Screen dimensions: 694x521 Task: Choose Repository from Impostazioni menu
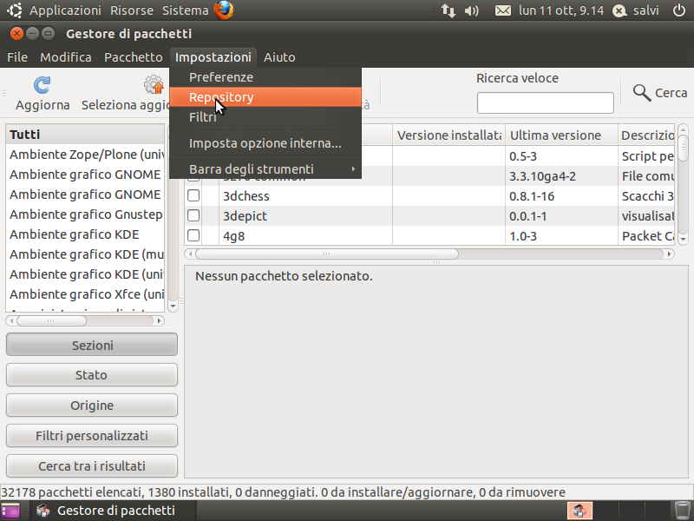click(x=265, y=97)
